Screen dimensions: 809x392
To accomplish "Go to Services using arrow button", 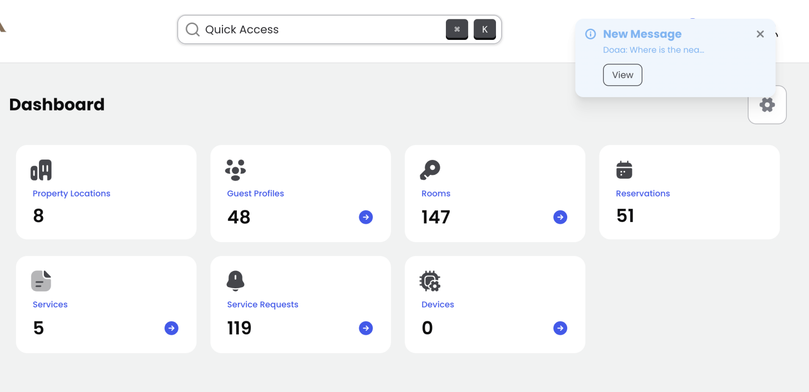I will point(171,328).
